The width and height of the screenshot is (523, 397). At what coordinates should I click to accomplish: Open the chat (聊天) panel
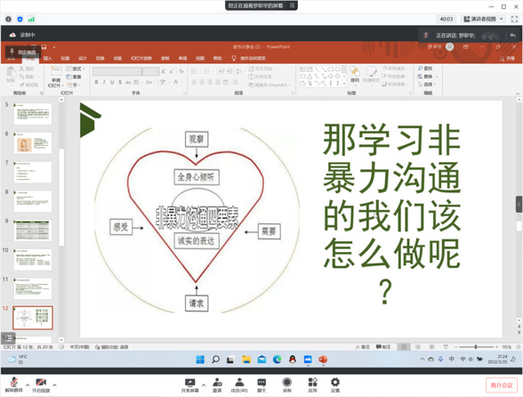click(261, 385)
